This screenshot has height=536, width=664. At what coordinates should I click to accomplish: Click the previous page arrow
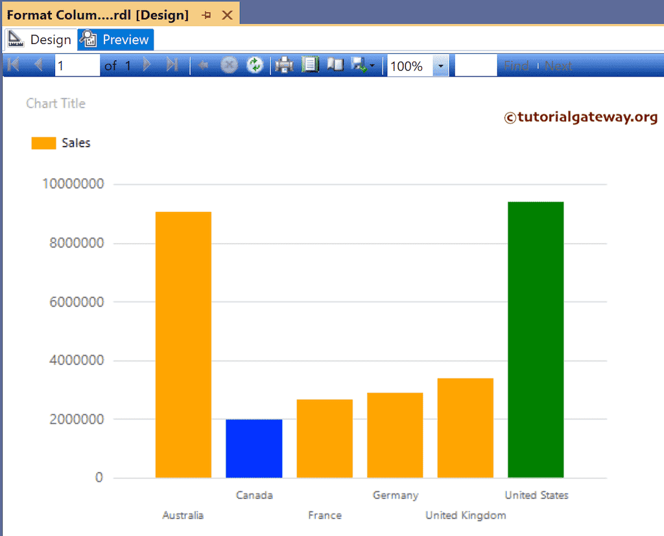click(38, 65)
